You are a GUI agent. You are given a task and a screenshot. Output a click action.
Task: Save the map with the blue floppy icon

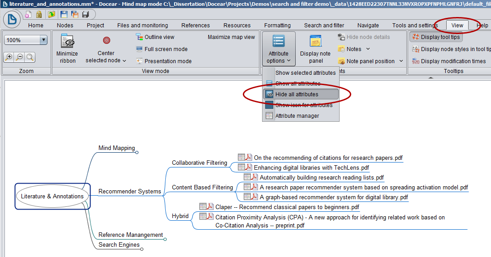point(64,14)
